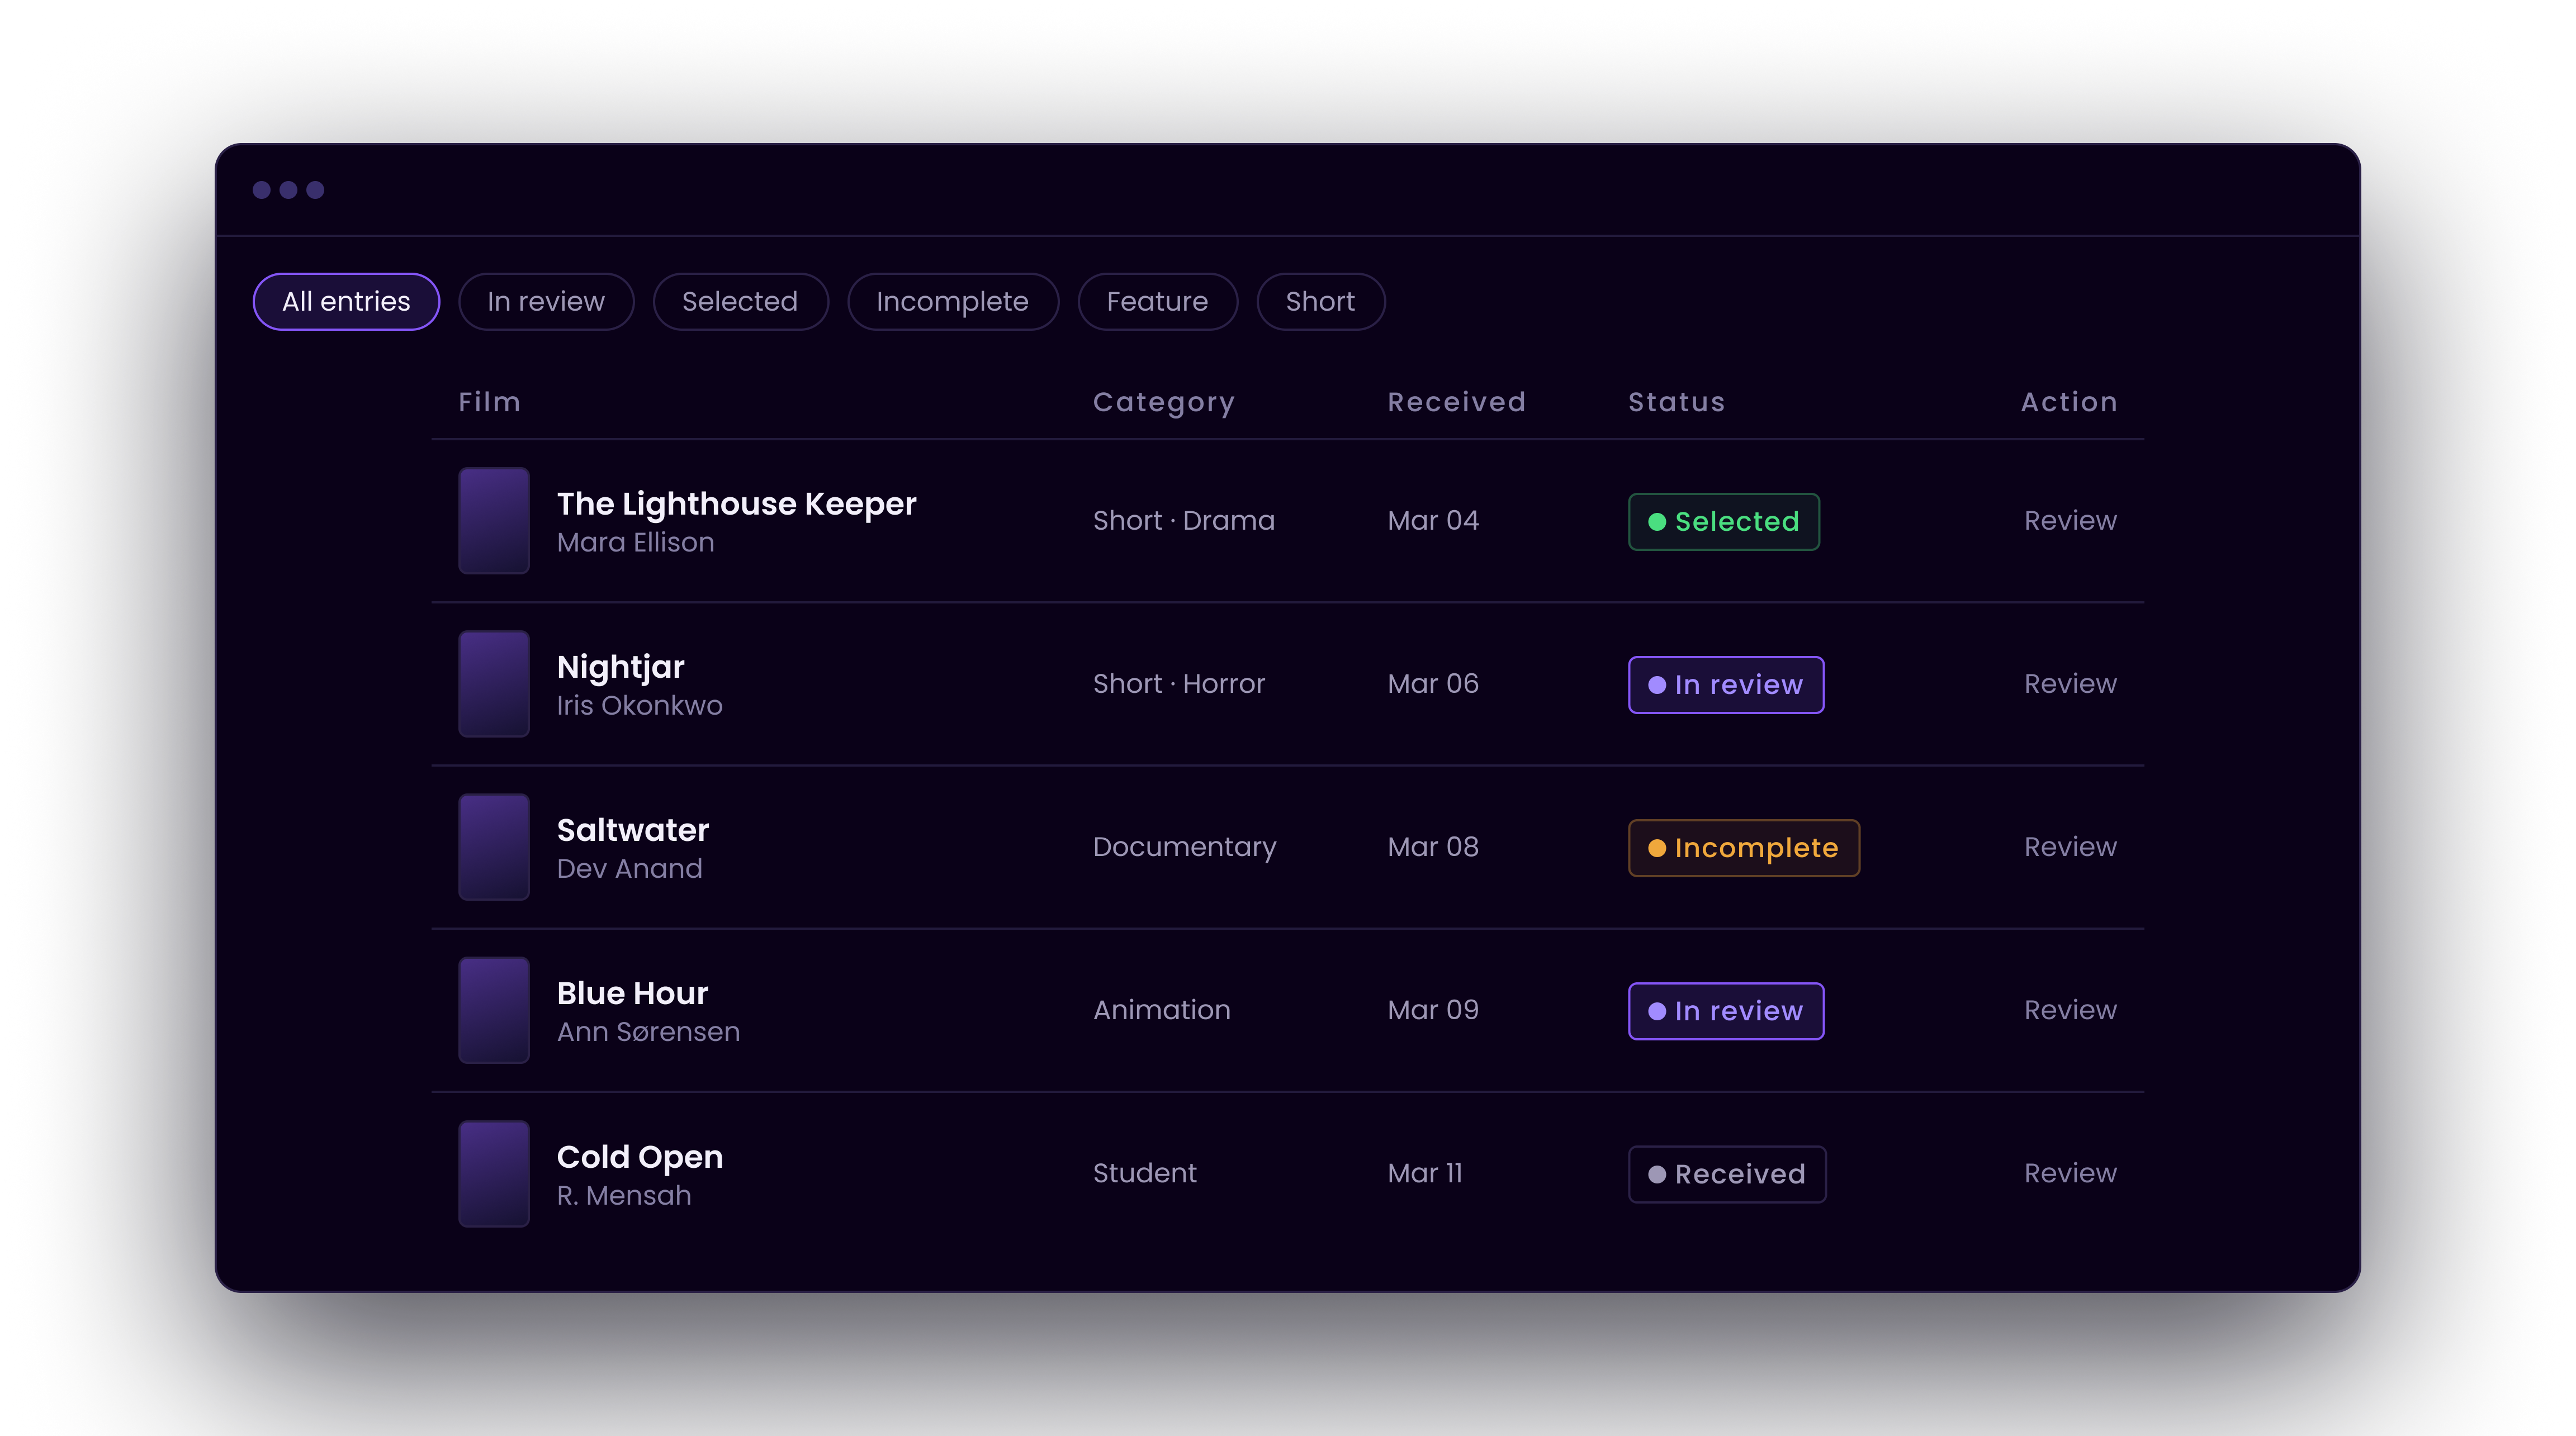Click Review for Saltwater

2070,847
